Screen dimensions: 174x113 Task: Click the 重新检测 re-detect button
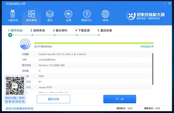(53, 99)
